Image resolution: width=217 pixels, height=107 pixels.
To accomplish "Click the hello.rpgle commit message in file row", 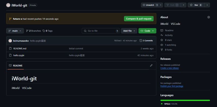I will pos(77,55).
